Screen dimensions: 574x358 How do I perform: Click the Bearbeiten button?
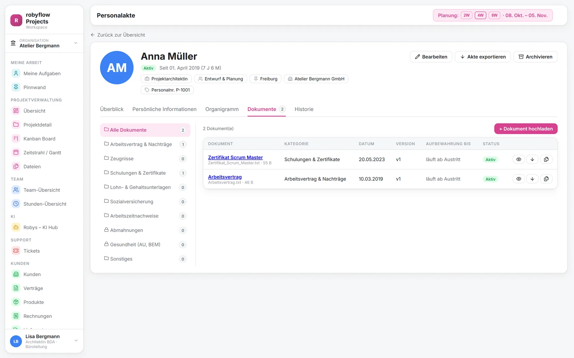[x=431, y=57]
